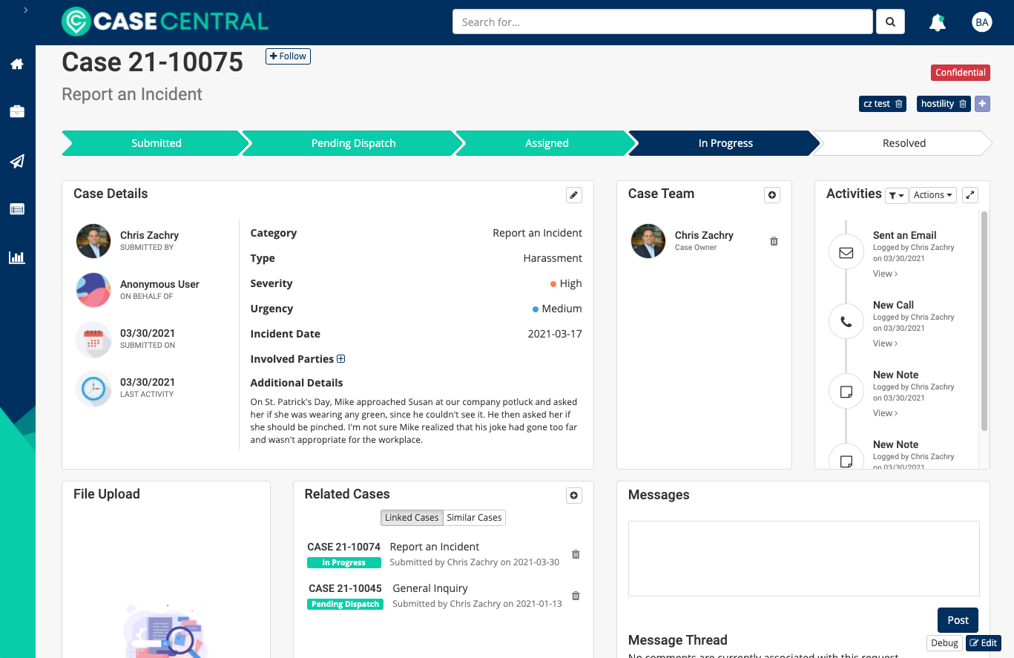
Task: Add a Case Team member with plus icon
Action: point(772,195)
